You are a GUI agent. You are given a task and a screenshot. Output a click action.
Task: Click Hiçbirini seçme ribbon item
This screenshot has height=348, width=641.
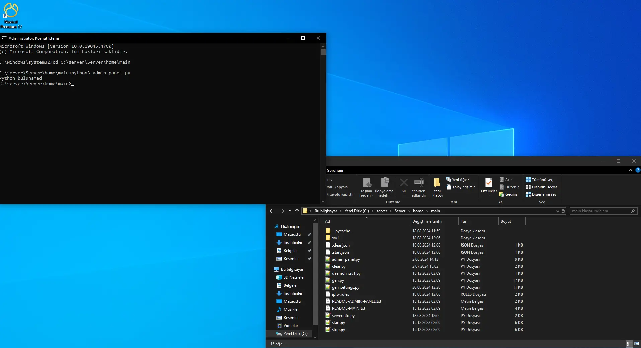542,187
